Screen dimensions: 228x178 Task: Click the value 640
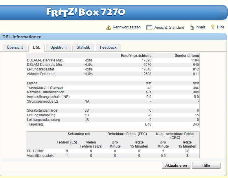pos(196,65)
